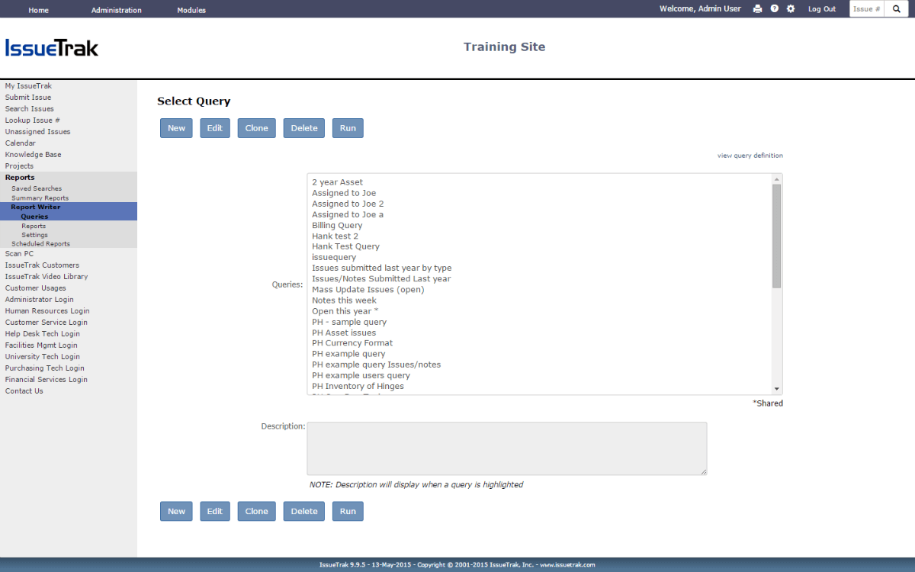The height and width of the screenshot is (572, 915).
Task: Click the top New button
Action: [x=176, y=128]
